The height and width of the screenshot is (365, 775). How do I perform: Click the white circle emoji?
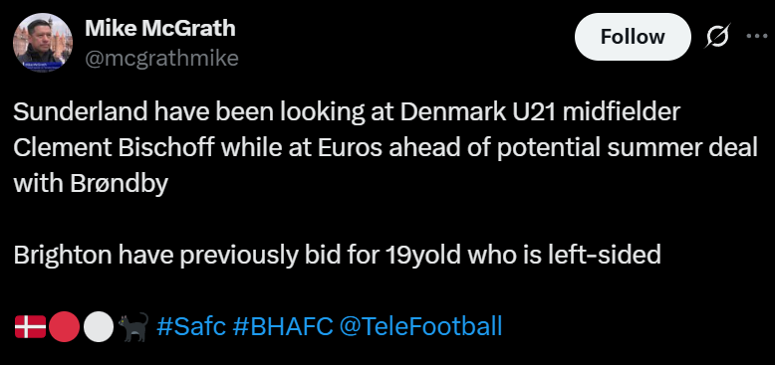(x=99, y=326)
